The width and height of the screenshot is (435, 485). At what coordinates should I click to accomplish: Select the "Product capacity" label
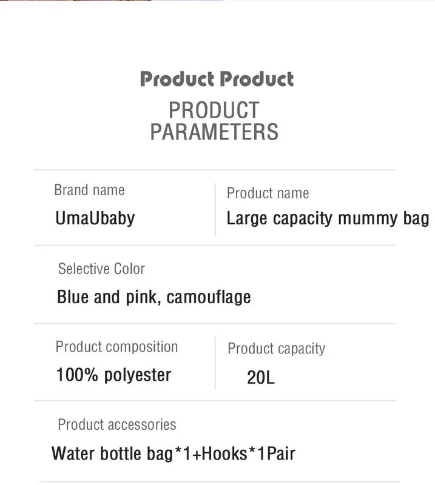click(277, 349)
